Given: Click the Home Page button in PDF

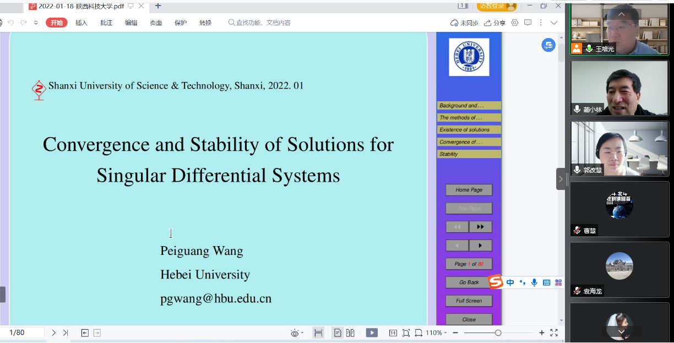Looking at the screenshot, I should [x=469, y=190].
